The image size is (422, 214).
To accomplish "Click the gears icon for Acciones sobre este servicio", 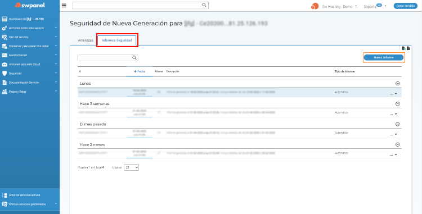I will point(5,28).
